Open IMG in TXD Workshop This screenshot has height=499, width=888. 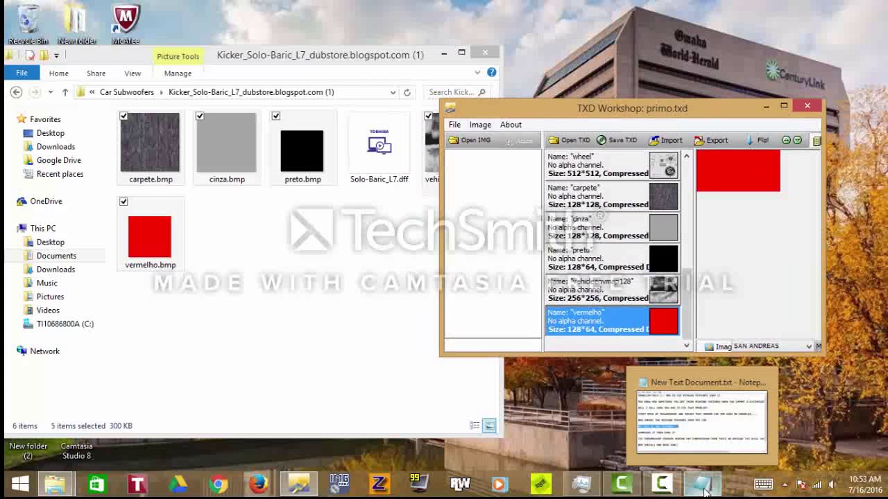point(470,140)
